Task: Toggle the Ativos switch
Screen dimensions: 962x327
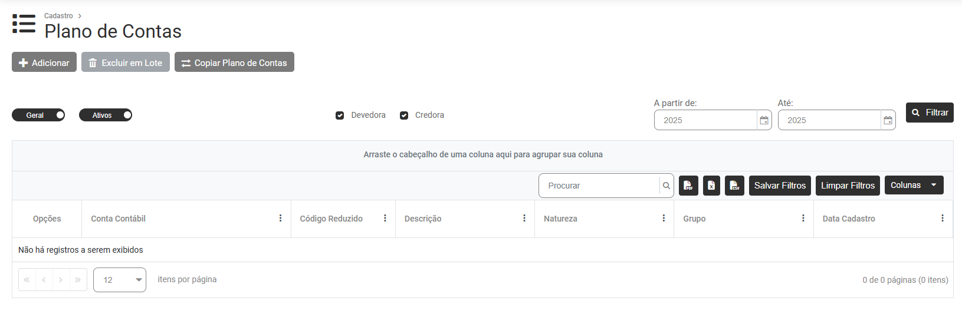Action: point(106,115)
